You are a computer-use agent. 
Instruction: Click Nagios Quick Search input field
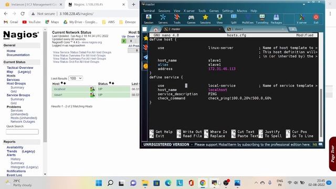click(x=22, y=132)
